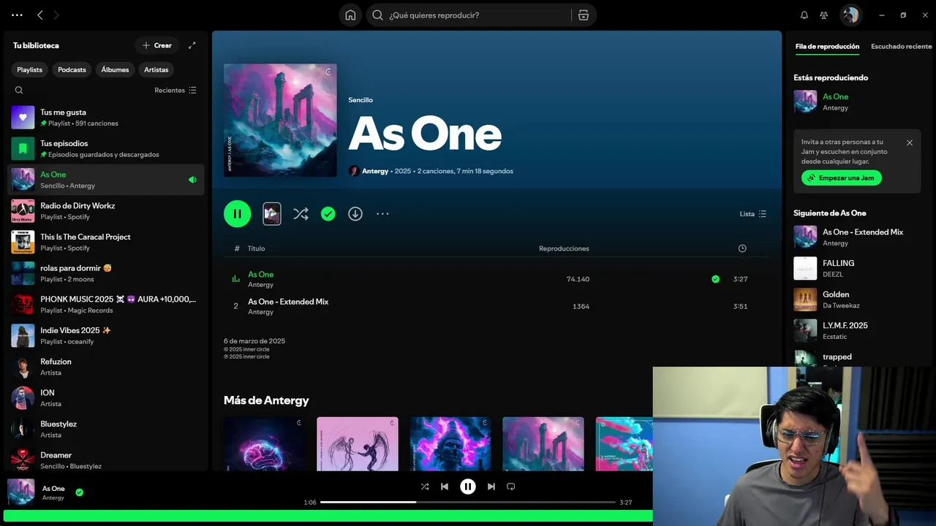Toggle shuffle in the bottom player
Image resolution: width=936 pixels, height=526 pixels.
pyautogui.click(x=425, y=487)
